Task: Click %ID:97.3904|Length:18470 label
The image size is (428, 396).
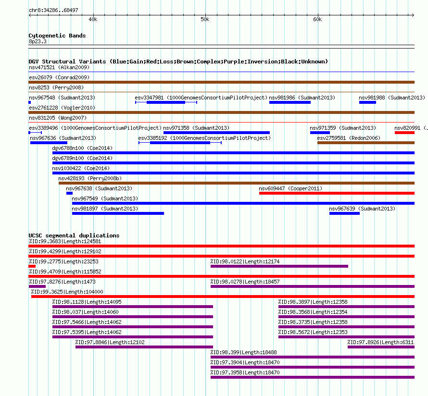Action: pos(245,362)
